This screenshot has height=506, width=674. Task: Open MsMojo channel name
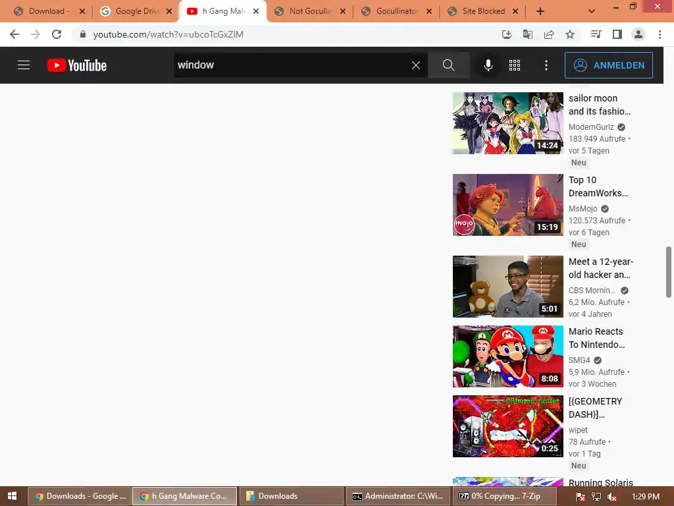coord(583,209)
